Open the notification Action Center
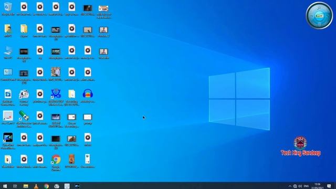This screenshot has height=189, width=336. (329, 186)
